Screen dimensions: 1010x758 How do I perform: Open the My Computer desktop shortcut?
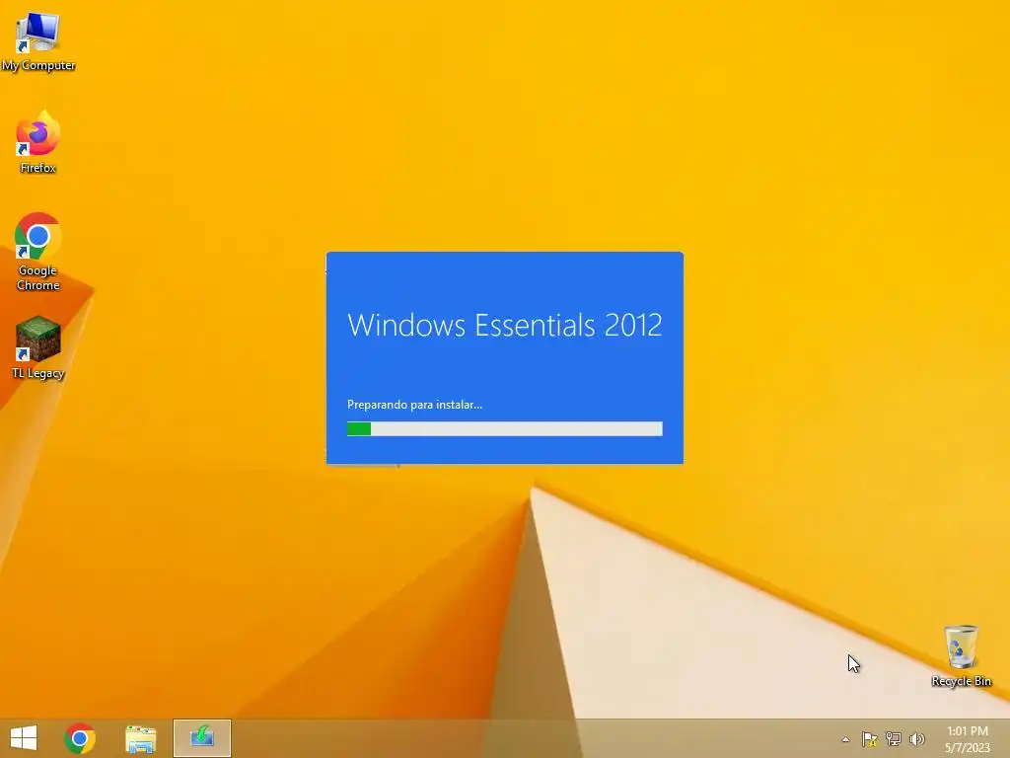click(x=38, y=40)
